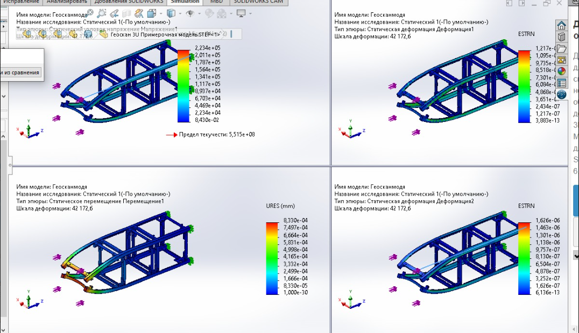Open the SOLIDWORKS Resources home icon
This screenshot has height=333, width=579.
click(x=561, y=25)
